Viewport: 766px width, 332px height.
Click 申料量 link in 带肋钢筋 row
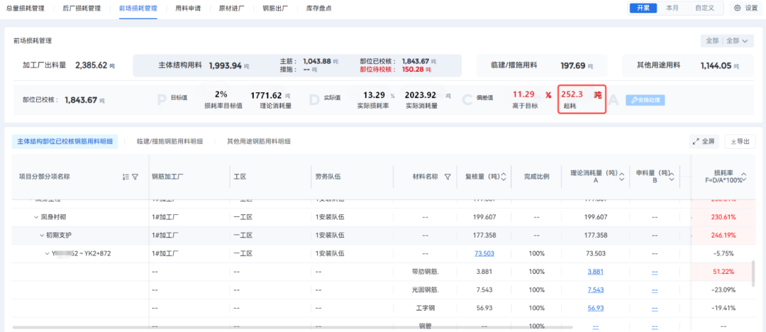click(x=655, y=272)
